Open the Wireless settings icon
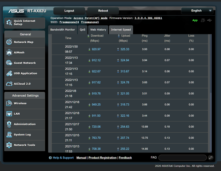This screenshot has width=221, height=171. coord(9,103)
